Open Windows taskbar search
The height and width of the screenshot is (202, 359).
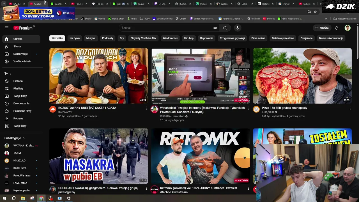(x=13, y=198)
